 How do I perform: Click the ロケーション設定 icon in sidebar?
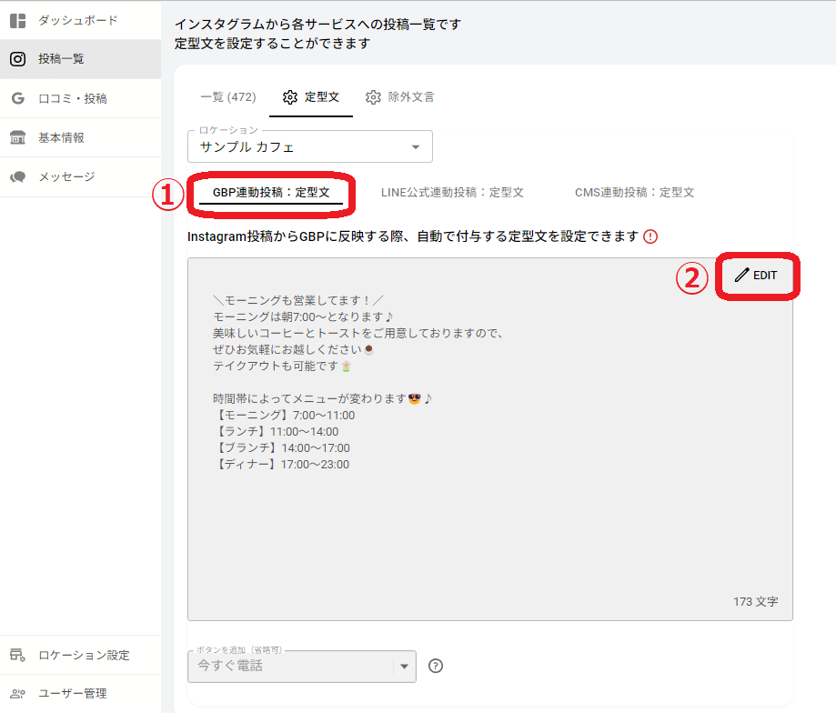(17, 655)
